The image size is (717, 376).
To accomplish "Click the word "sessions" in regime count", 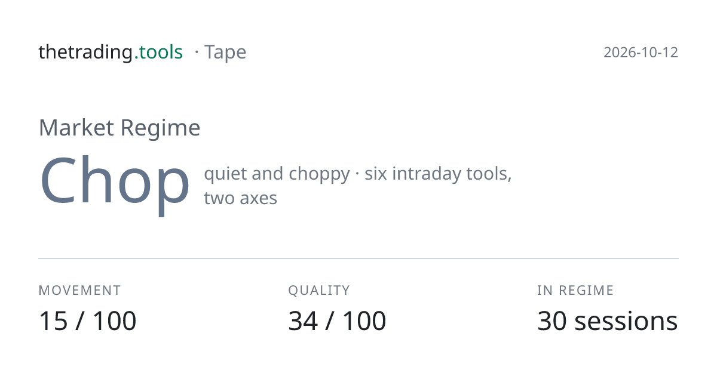I will click(x=626, y=321).
